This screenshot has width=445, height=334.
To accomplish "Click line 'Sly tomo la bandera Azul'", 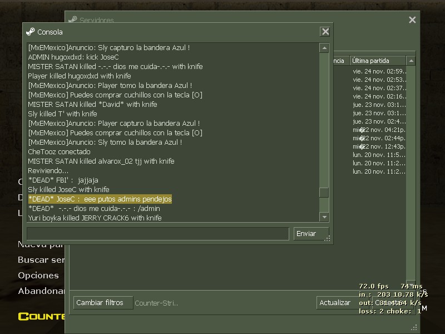I will pos(105,143).
